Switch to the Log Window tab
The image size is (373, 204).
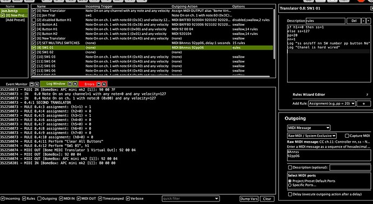pos(56,83)
